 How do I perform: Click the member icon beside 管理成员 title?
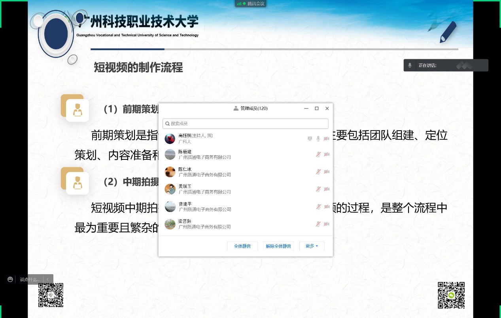236,108
